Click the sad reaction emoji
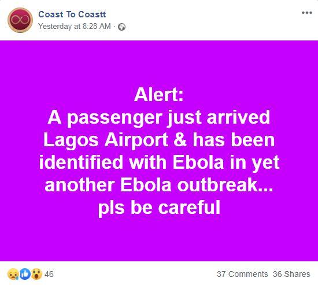Screen dimensions: 318x285 pyautogui.click(x=13, y=274)
